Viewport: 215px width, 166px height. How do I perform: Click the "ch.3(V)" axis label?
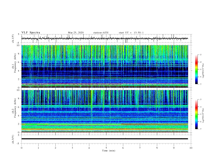pos(13,139)
